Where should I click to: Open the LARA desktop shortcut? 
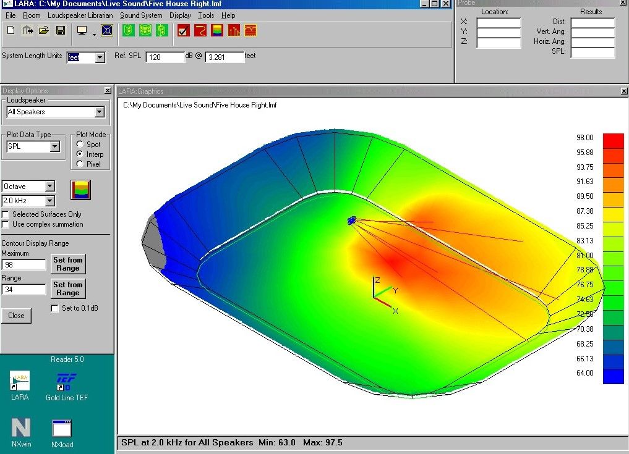[20, 382]
